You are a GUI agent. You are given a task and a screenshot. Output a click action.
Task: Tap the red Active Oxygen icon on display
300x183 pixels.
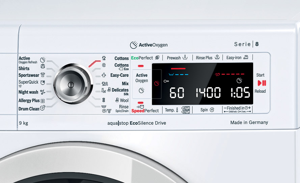point(157,83)
